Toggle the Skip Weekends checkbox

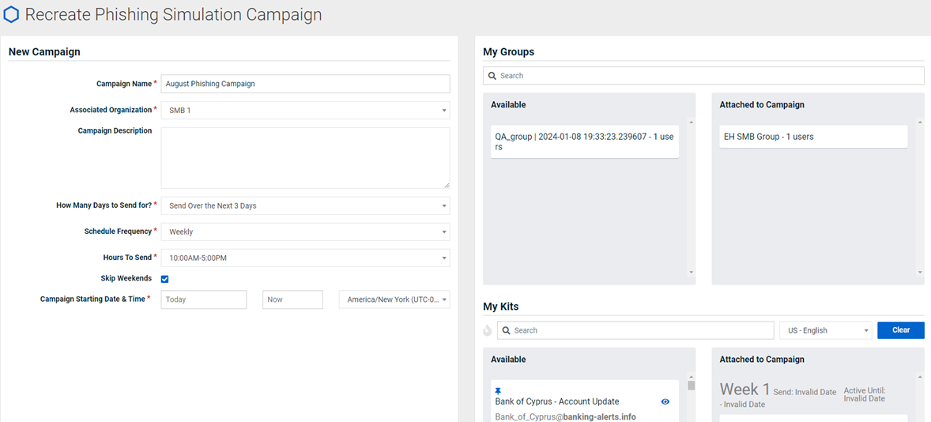(x=165, y=279)
